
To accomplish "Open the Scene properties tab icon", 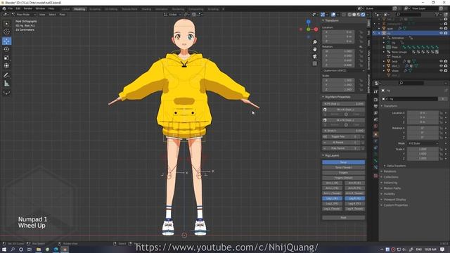I will (375, 119).
